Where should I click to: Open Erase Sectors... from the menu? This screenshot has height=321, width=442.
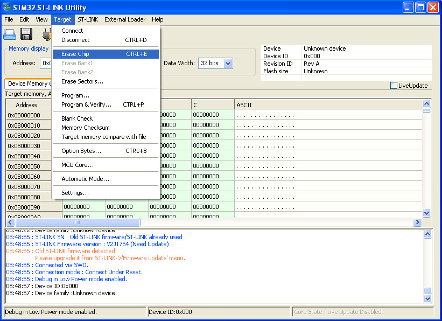[x=106, y=81]
